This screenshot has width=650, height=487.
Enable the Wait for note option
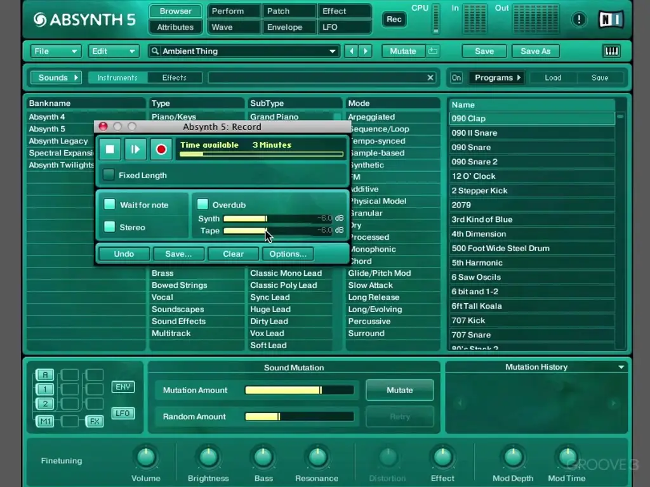tap(109, 205)
